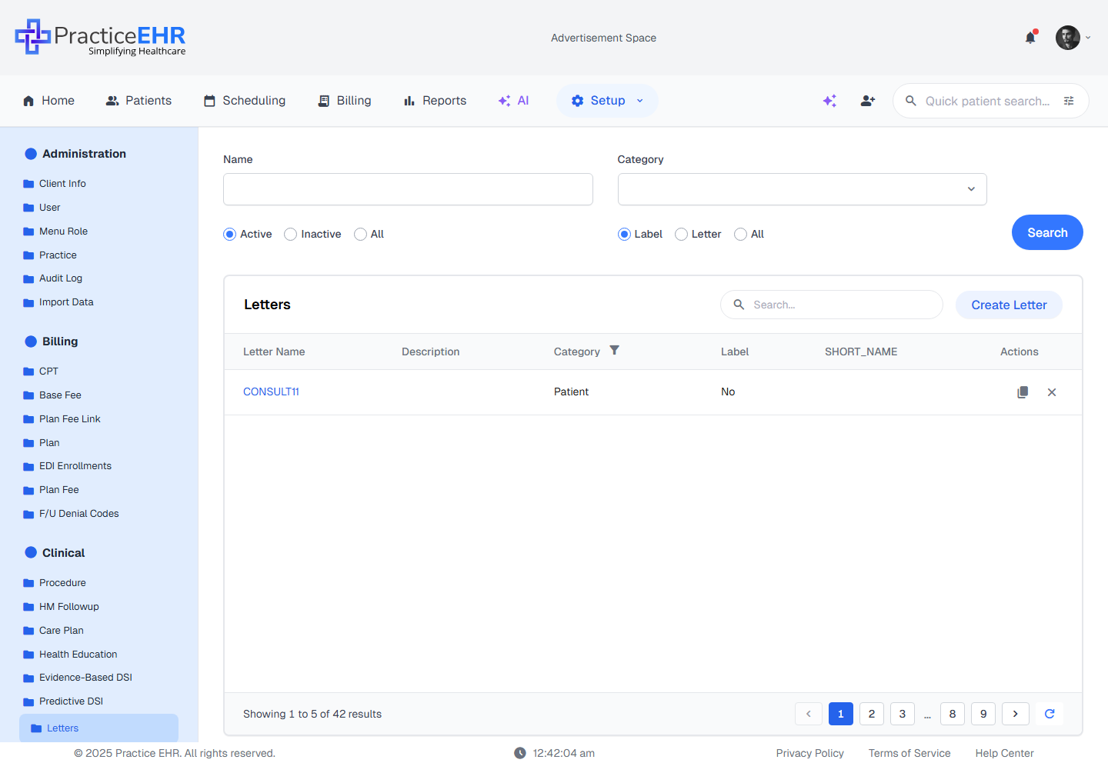The height and width of the screenshot is (773, 1108).
Task: Open Privacy Policy link
Action: 809,754
